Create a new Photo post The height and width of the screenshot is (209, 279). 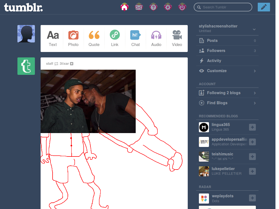pyautogui.click(x=73, y=38)
